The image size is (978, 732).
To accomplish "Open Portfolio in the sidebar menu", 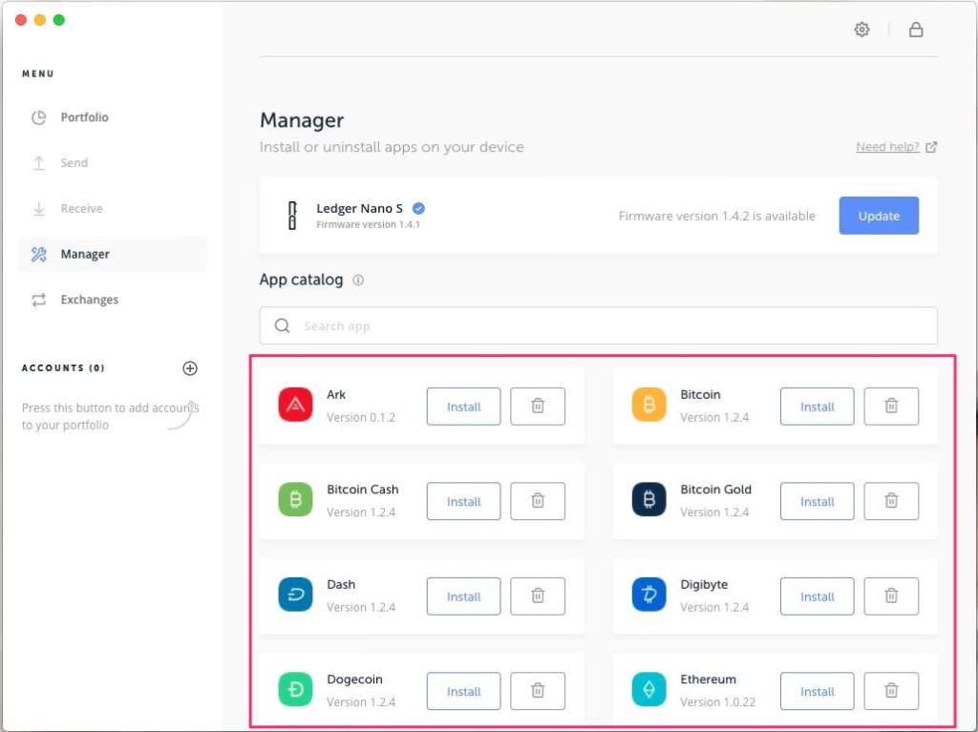I will 84,117.
